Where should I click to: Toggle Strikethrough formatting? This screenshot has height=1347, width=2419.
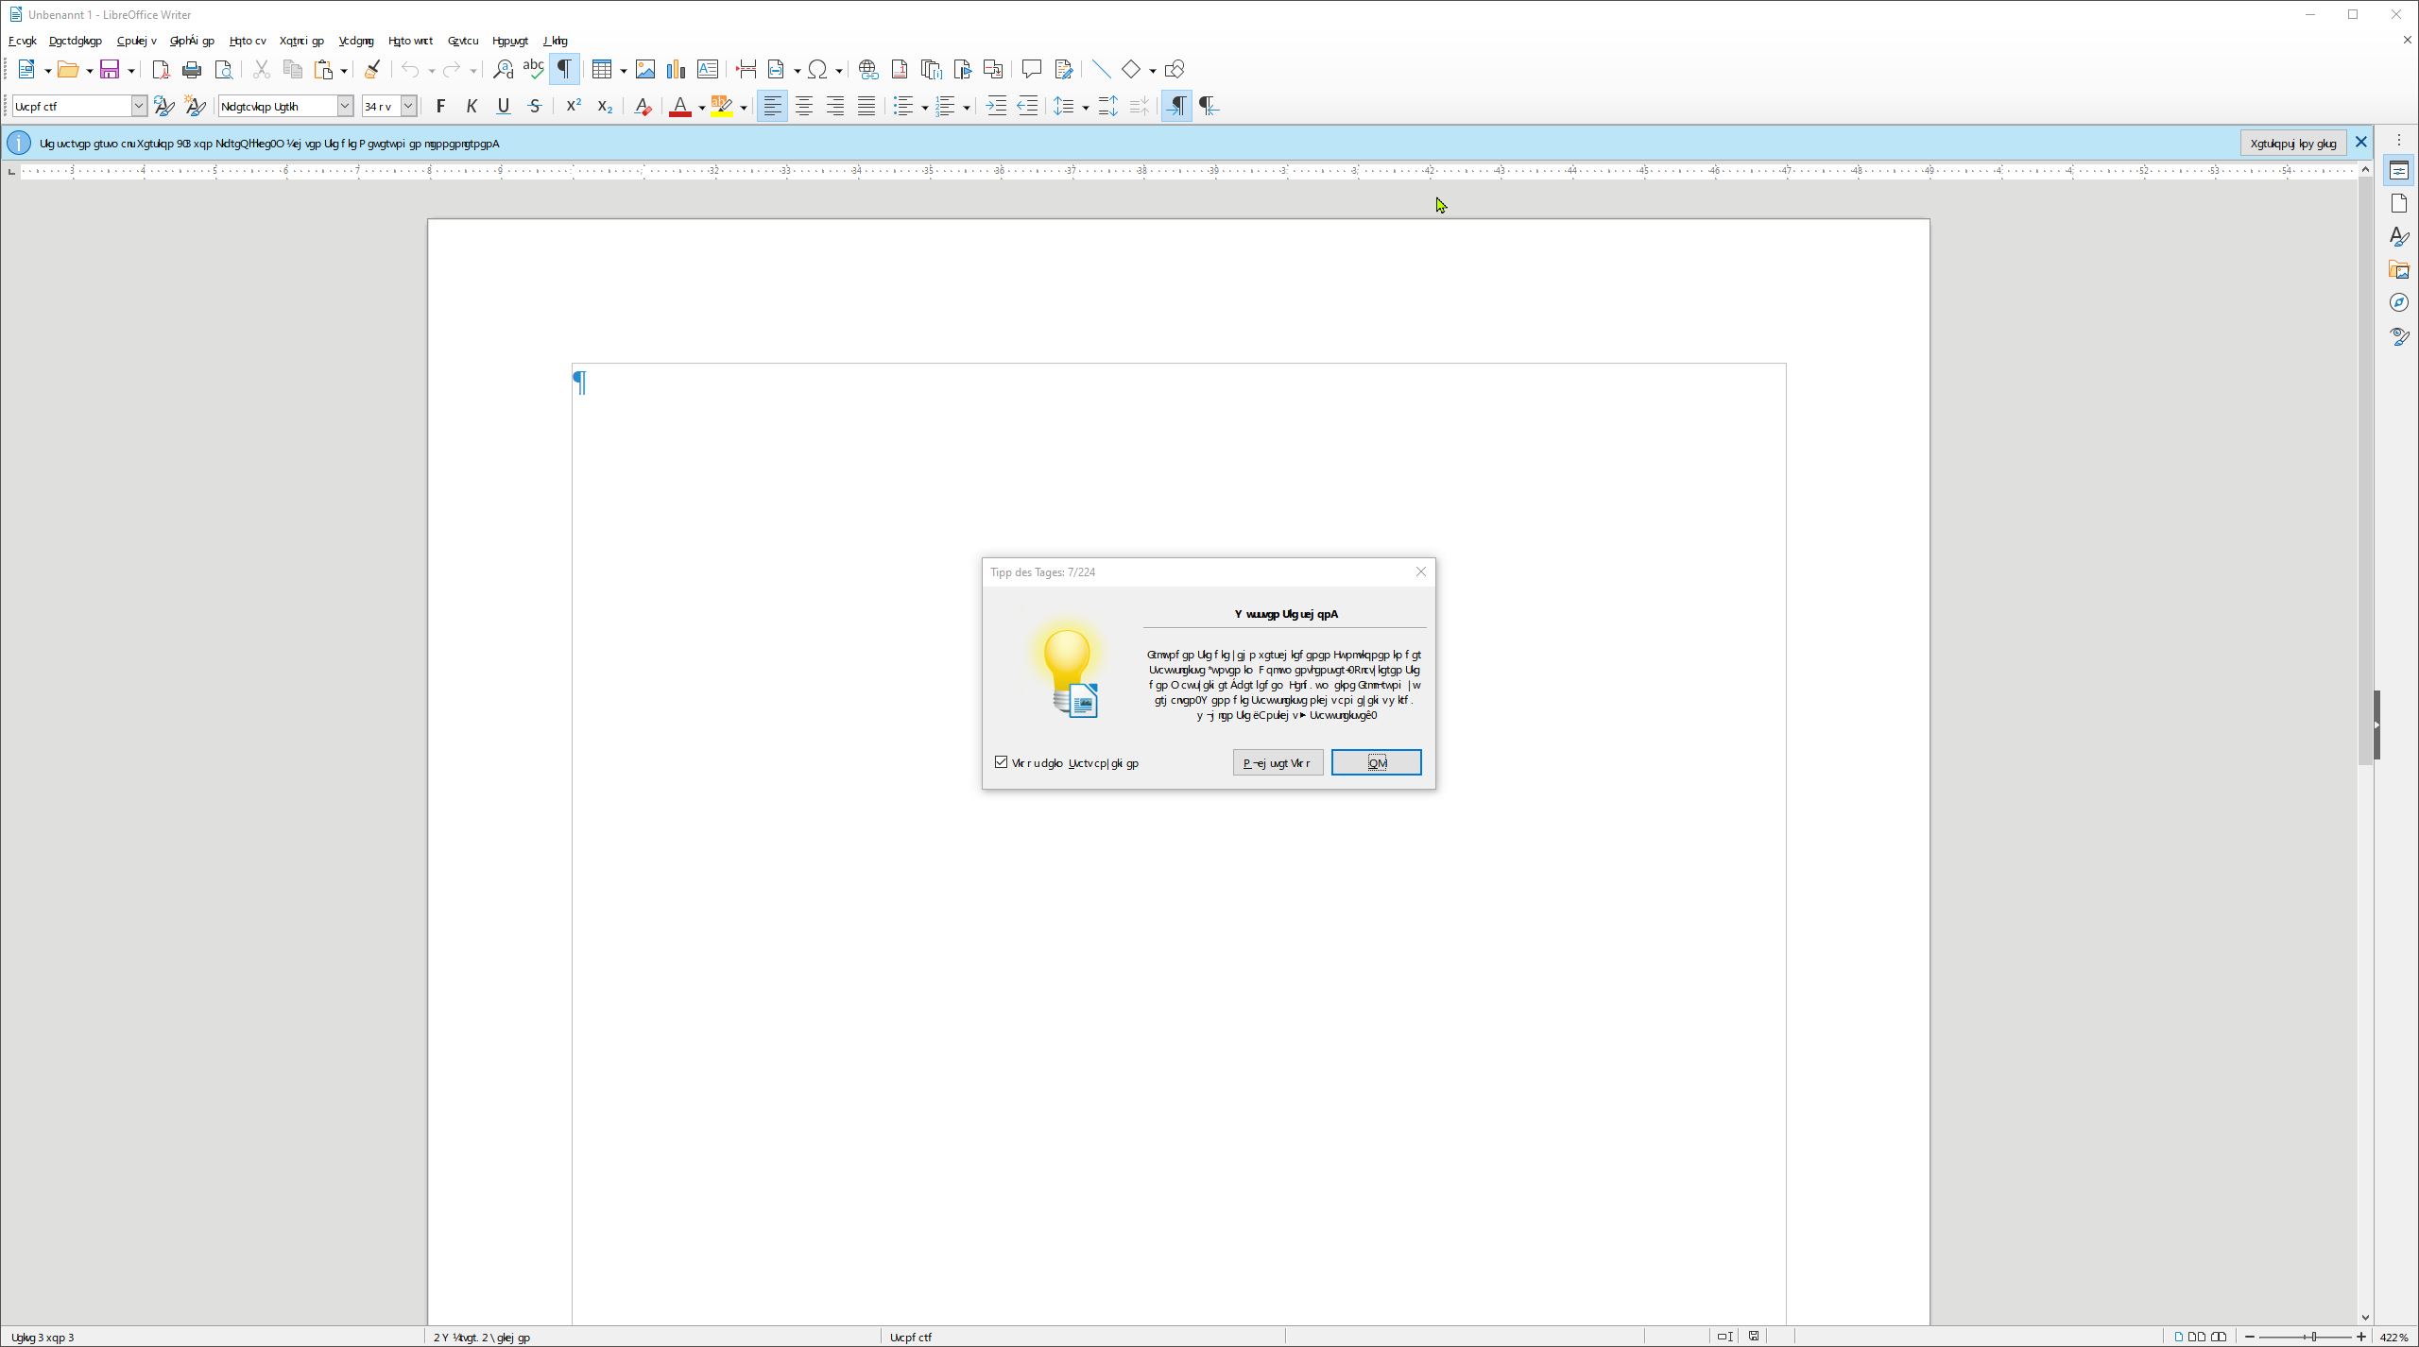(x=535, y=106)
